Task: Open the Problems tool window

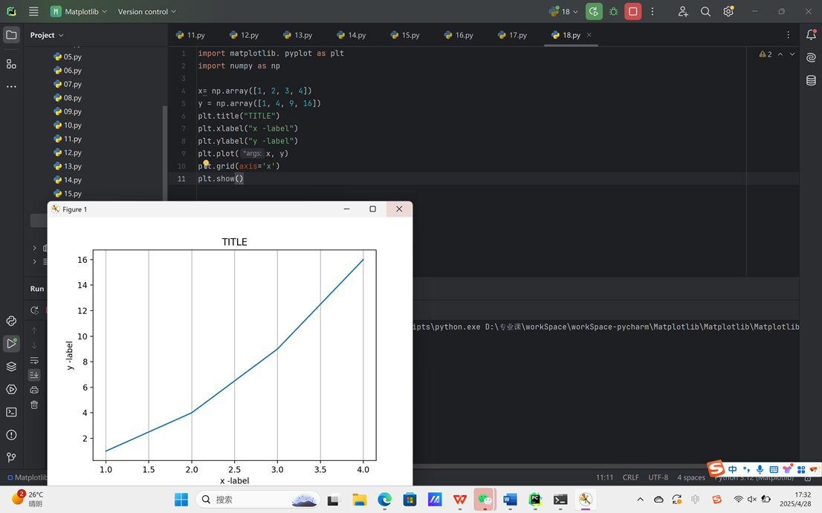Action: [11, 434]
